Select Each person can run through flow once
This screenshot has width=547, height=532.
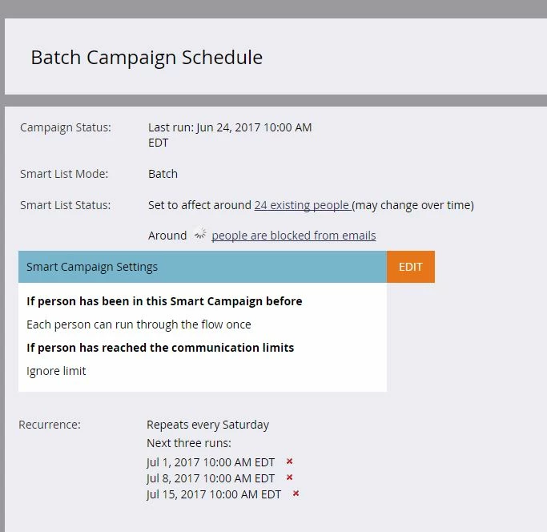[139, 324]
